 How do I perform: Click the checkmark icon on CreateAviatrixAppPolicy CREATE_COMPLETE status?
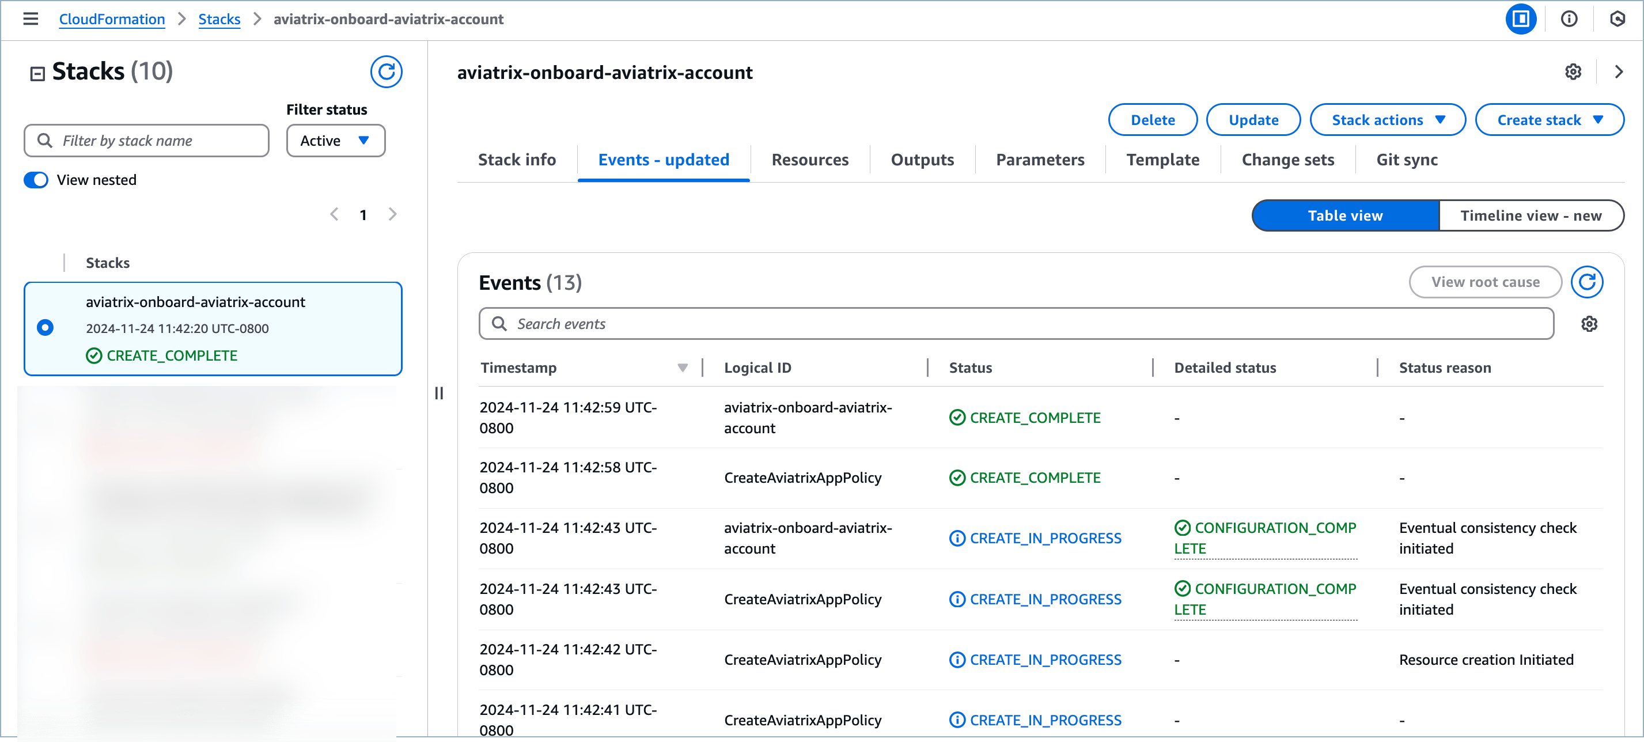[x=957, y=478]
